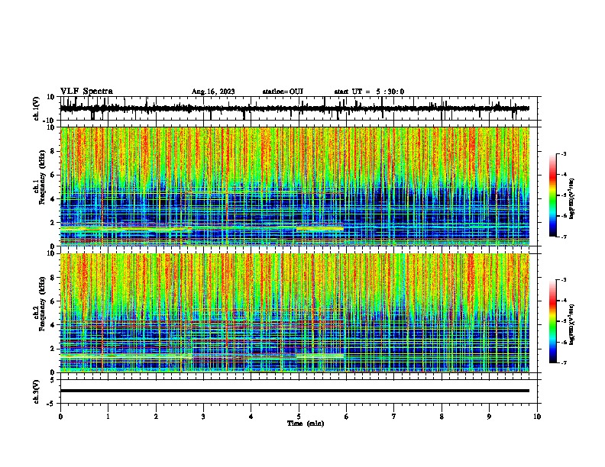Select the date label 'Aug.16, 2023'

[x=213, y=92]
